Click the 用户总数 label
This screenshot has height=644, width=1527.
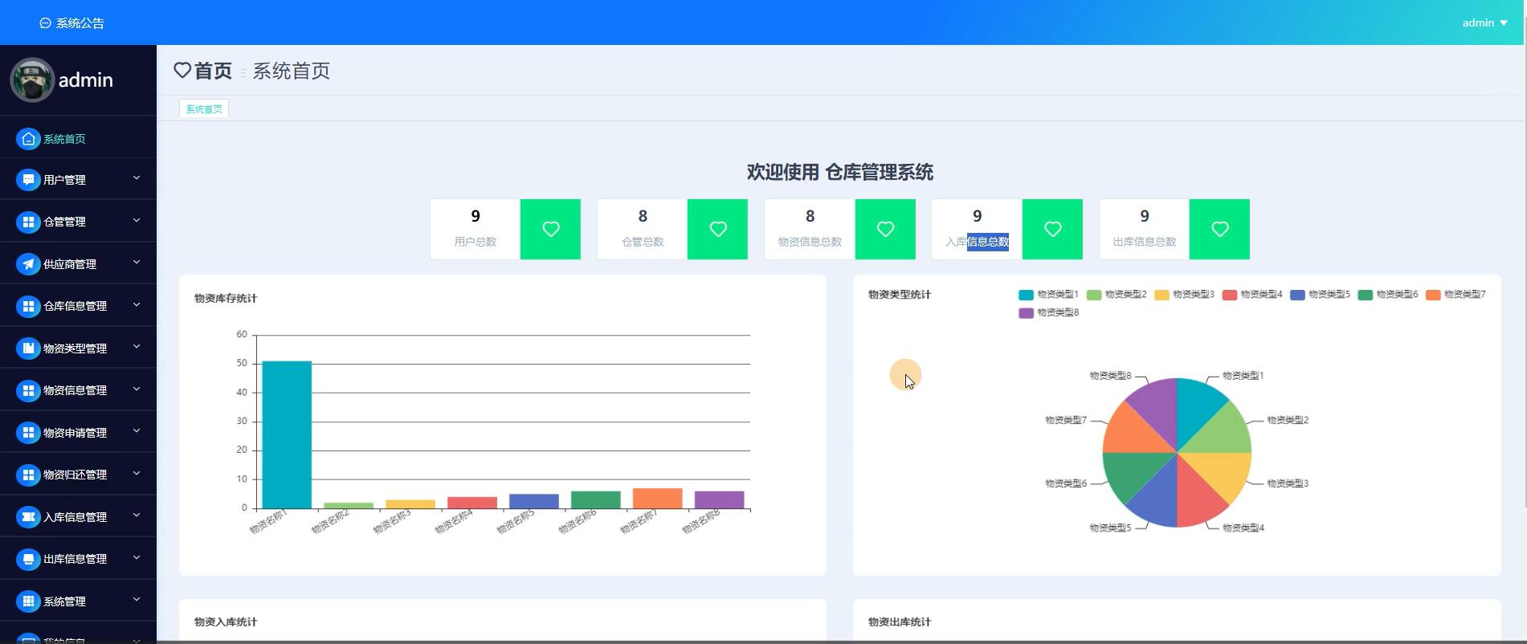coord(475,242)
